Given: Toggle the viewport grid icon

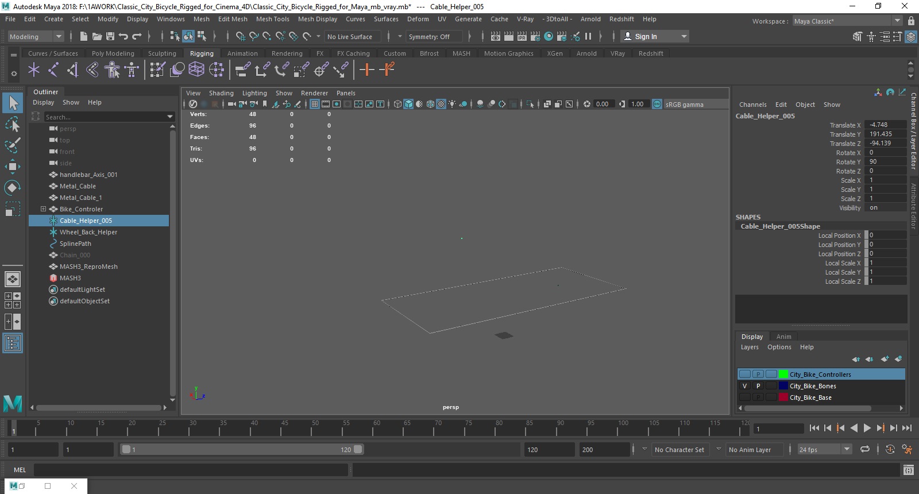Looking at the screenshot, I should coord(315,104).
